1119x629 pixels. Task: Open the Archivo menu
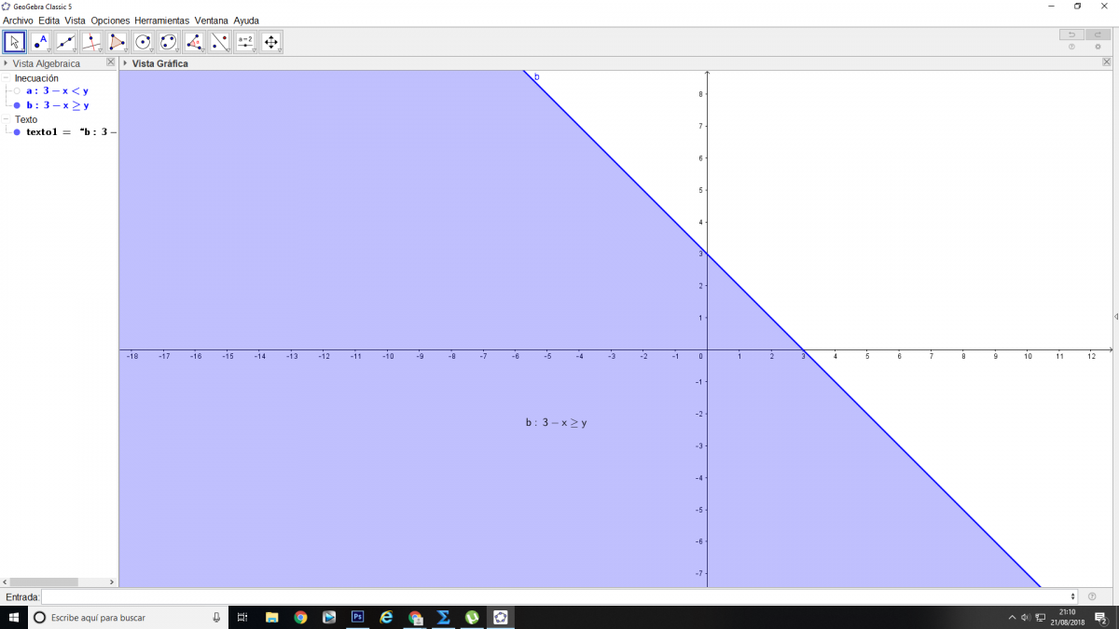18,21
